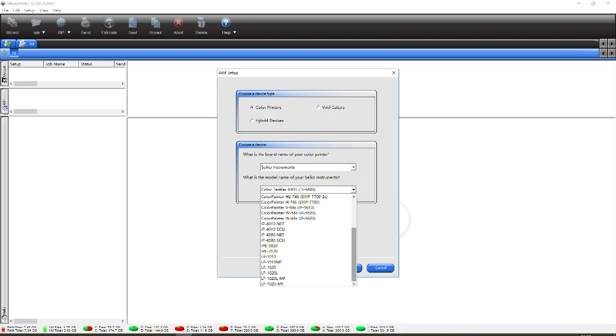Select the Hybrid Devices radio button
This screenshot has height=336, width=616.
252,121
